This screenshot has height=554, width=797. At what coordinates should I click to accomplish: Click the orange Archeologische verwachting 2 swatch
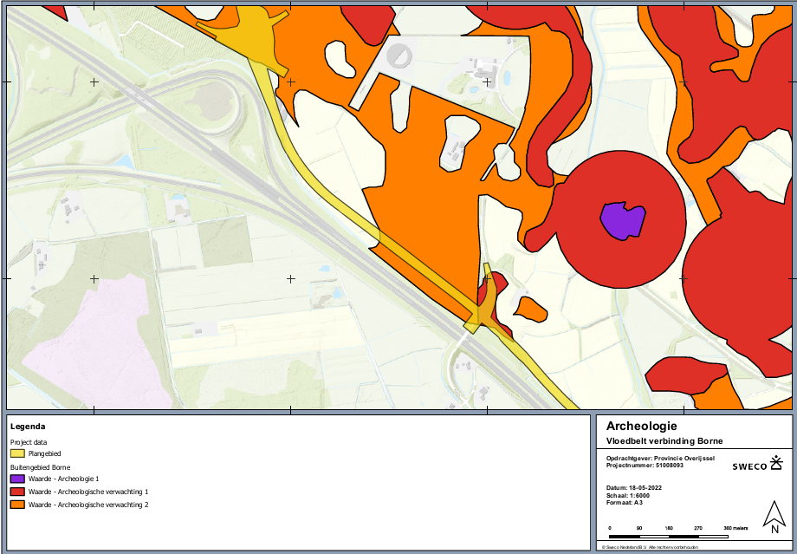[x=18, y=505]
